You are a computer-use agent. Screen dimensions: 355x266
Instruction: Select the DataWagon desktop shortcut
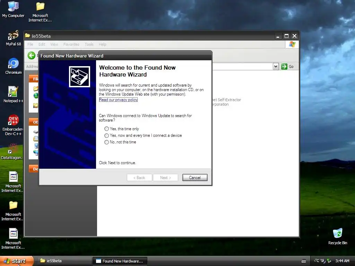click(12, 151)
